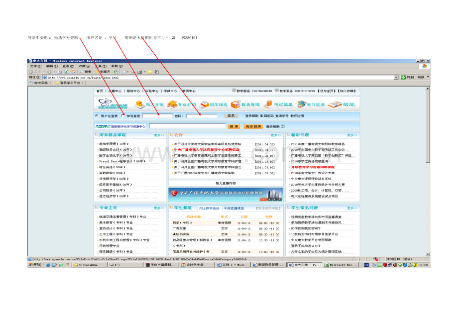The width and height of the screenshot is (458, 324).
Task: Open 考试信息 navigation icon
Action: [x=278, y=104]
